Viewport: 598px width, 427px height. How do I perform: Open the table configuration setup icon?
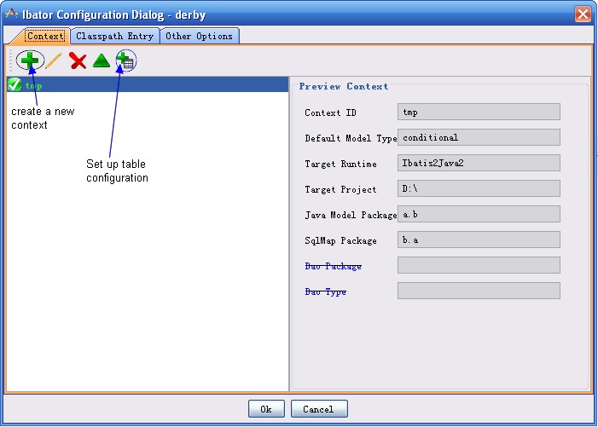coord(125,61)
